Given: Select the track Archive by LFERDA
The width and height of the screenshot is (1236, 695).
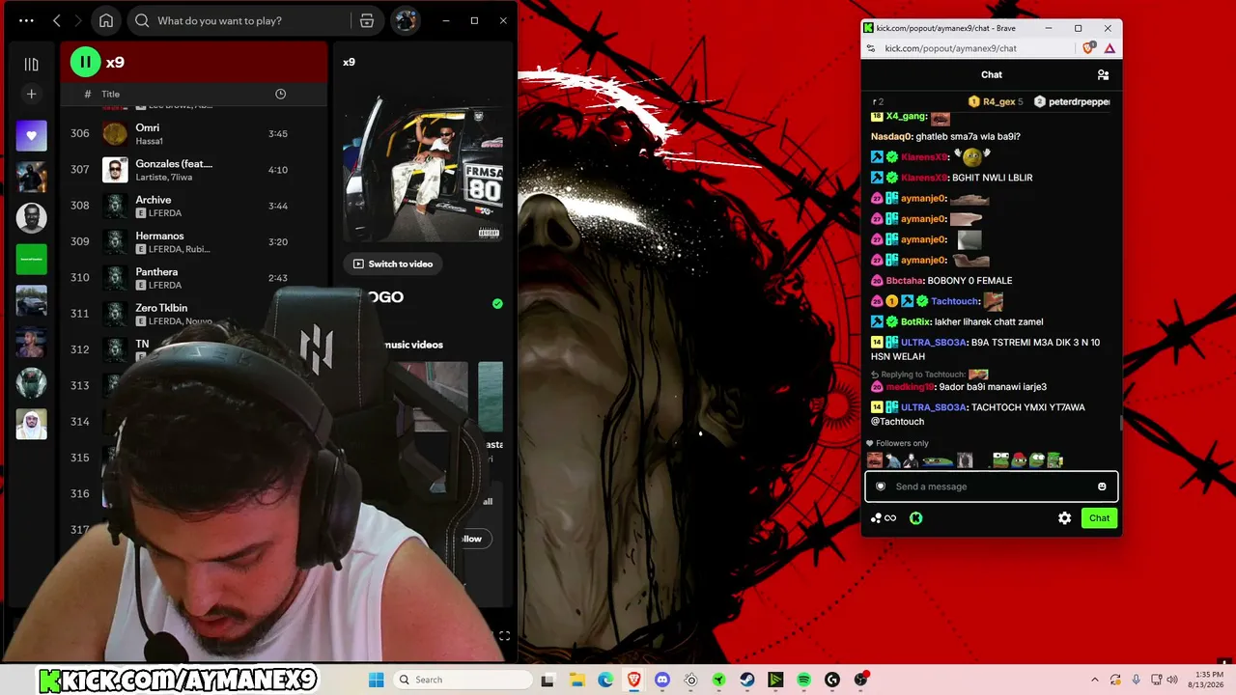Looking at the screenshot, I should (193, 206).
